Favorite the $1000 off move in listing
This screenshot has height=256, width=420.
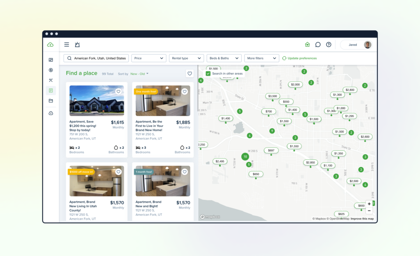click(119, 172)
